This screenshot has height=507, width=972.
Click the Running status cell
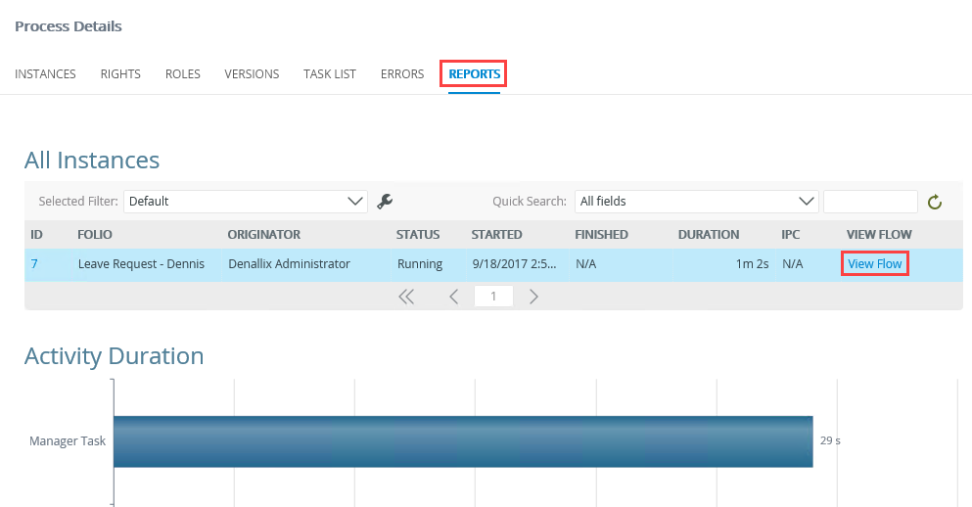(420, 264)
